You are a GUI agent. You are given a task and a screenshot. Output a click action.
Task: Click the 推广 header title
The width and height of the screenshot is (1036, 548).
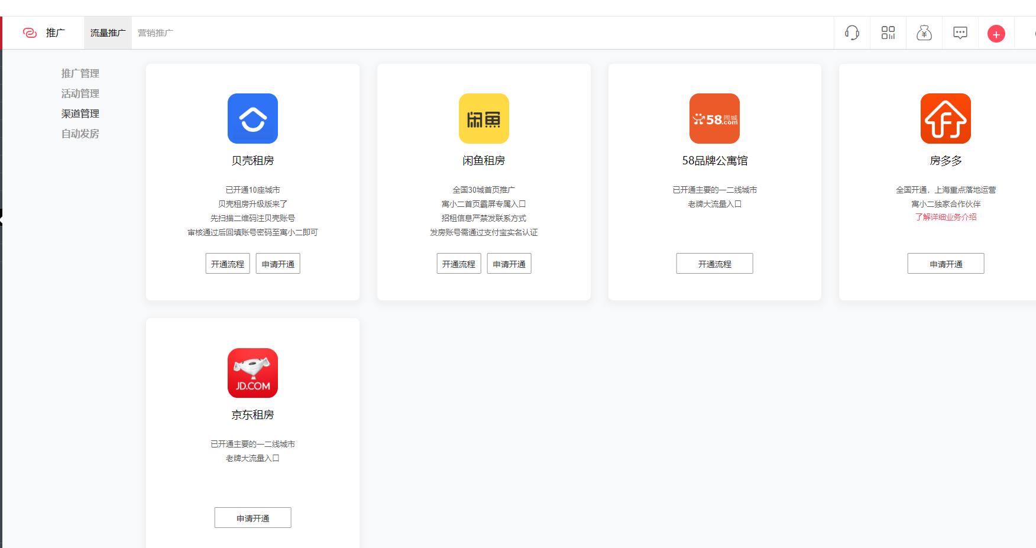coord(56,33)
